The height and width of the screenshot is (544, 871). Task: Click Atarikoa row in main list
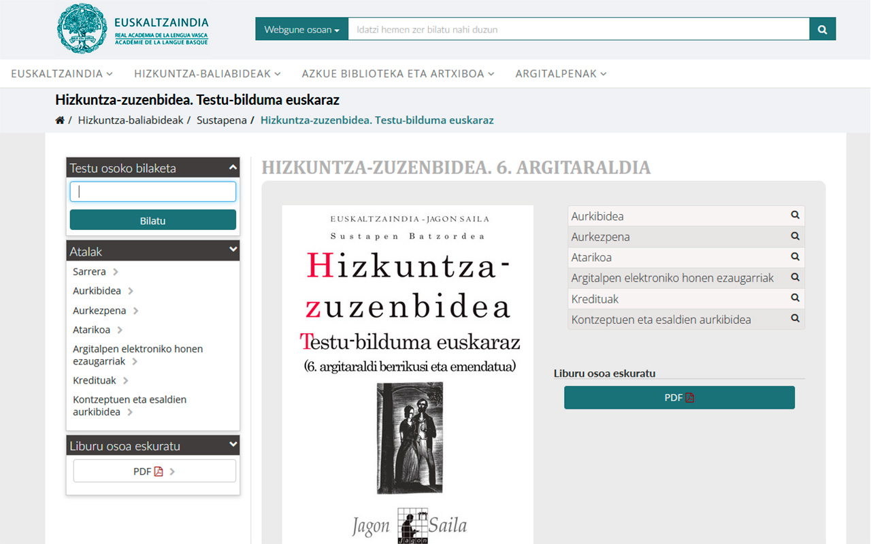tap(686, 257)
